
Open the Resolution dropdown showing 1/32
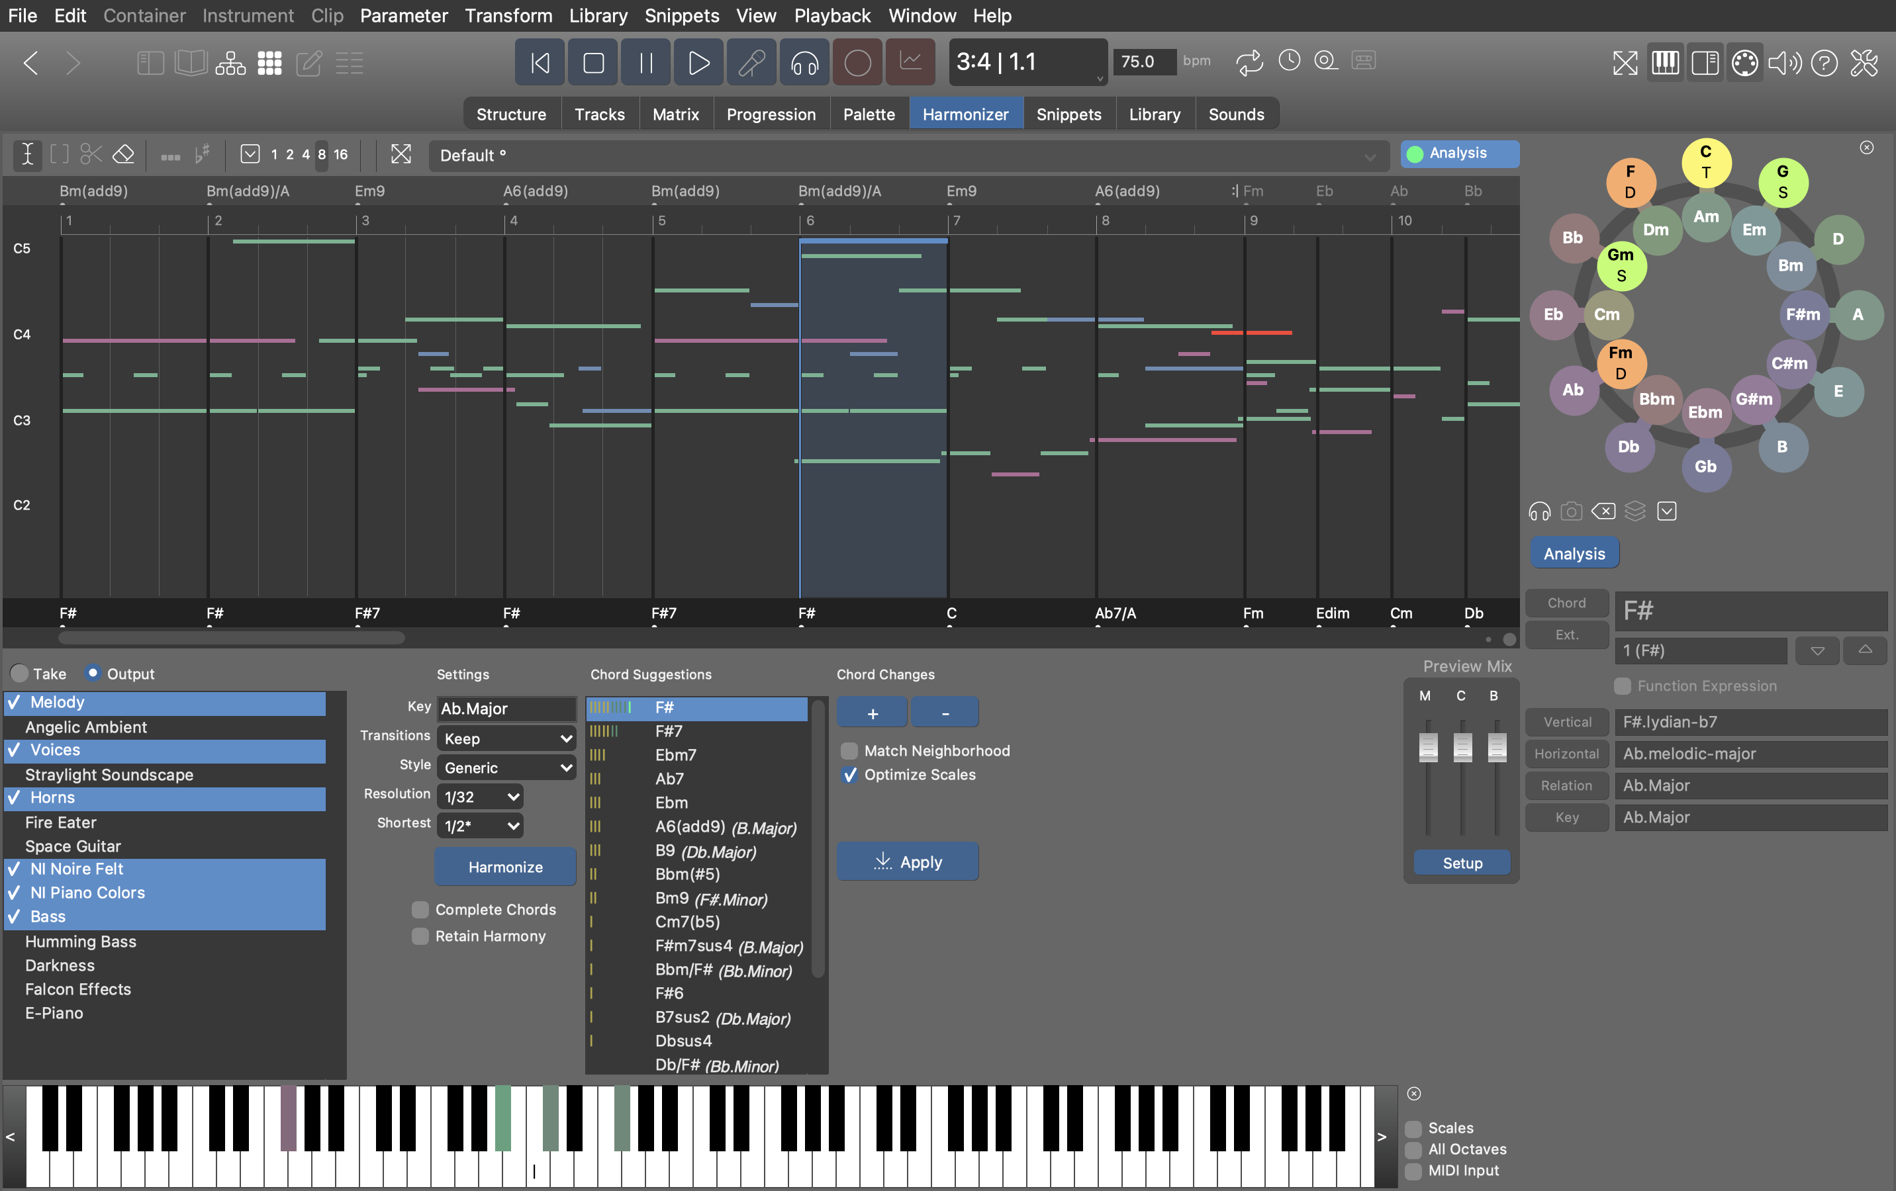(x=481, y=797)
